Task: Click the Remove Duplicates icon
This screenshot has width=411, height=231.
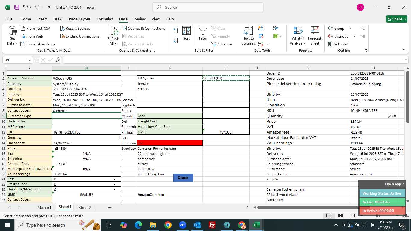Action: click(261, 36)
